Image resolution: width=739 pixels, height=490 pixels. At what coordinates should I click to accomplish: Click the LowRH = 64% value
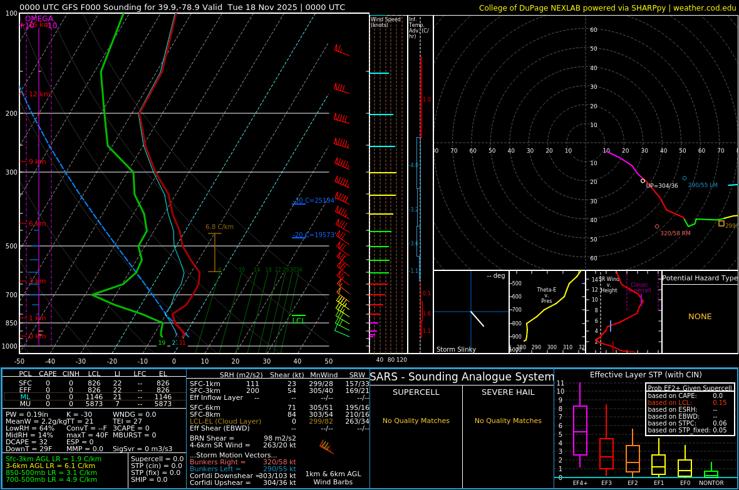click(30, 428)
